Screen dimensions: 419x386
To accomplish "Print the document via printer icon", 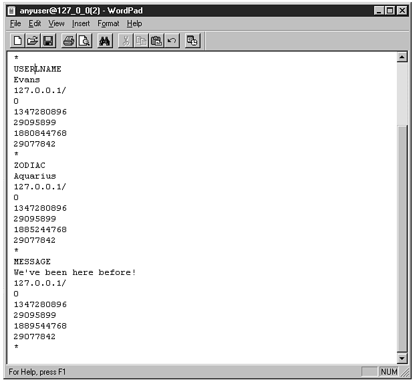I will pyautogui.click(x=68, y=41).
